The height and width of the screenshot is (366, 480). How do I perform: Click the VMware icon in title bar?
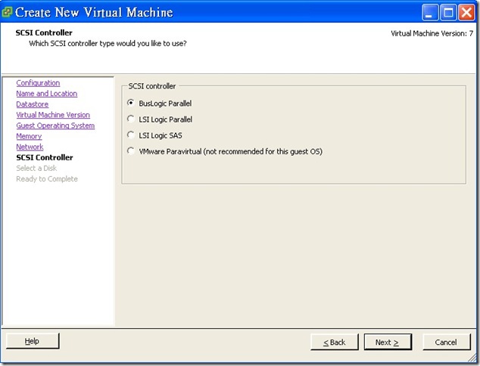pos(7,12)
